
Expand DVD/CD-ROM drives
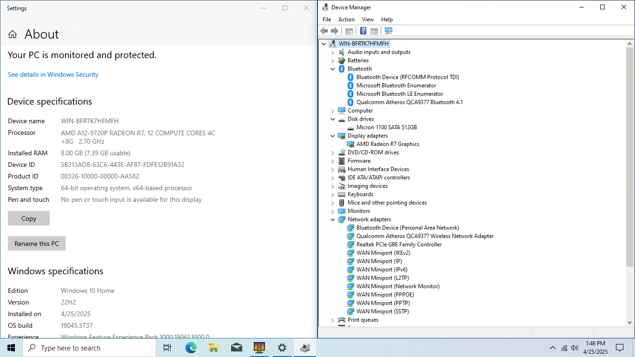pos(332,152)
